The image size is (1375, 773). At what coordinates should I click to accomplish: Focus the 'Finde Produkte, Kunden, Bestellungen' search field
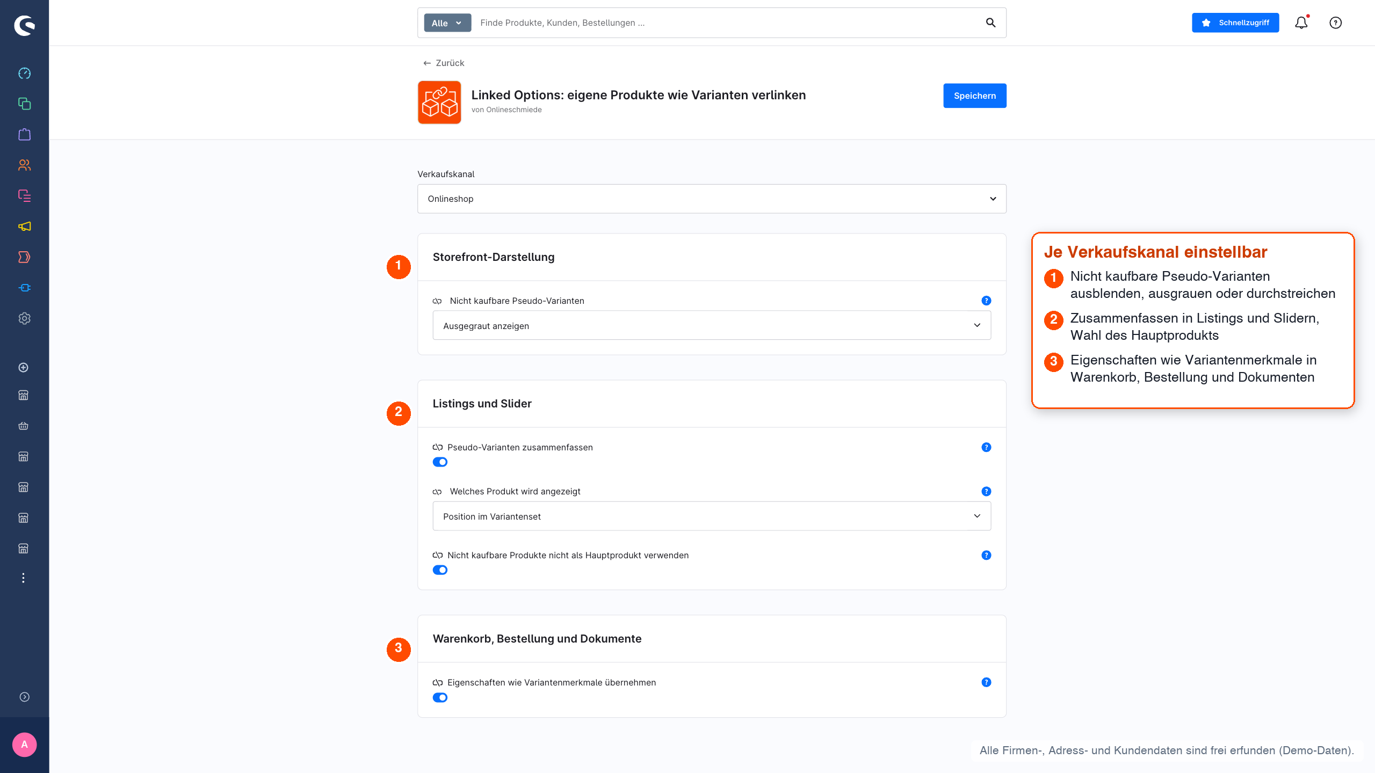728,23
